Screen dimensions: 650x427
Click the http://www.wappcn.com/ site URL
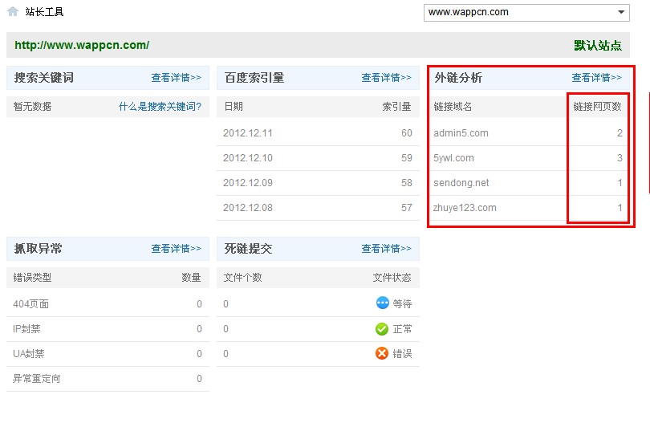pyautogui.click(x=82, y=46)
